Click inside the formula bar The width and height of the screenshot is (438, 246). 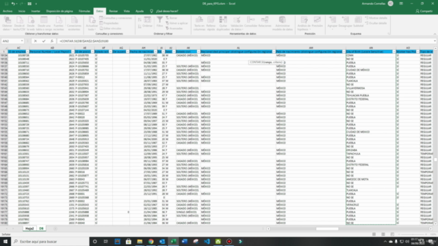coord(245,41)
